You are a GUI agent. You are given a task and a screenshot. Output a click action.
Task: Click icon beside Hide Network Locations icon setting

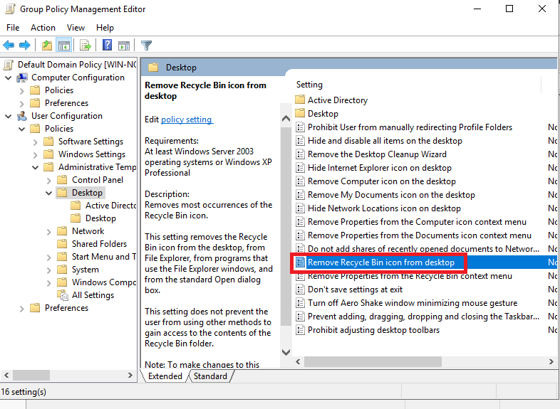click(301, 208)
